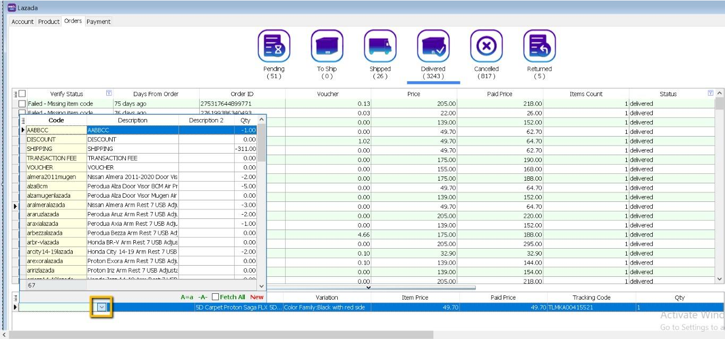Enable the Fetch All checkbox

216,297
